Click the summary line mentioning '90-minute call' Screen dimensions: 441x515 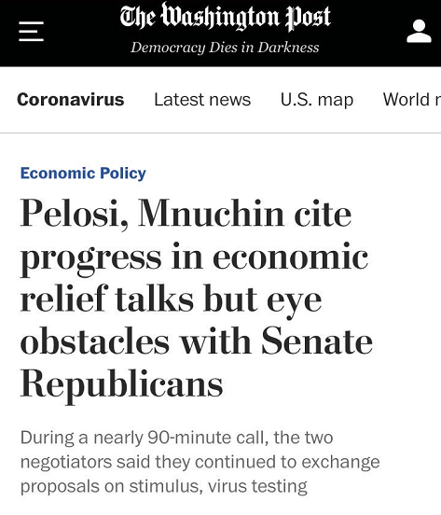[177, 438]
